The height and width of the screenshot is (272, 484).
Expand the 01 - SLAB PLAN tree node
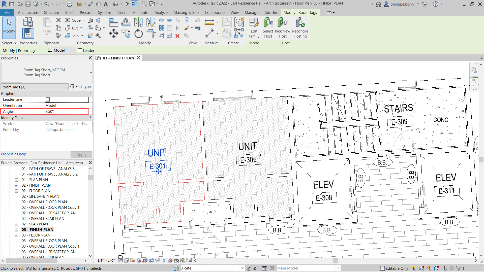16,180
